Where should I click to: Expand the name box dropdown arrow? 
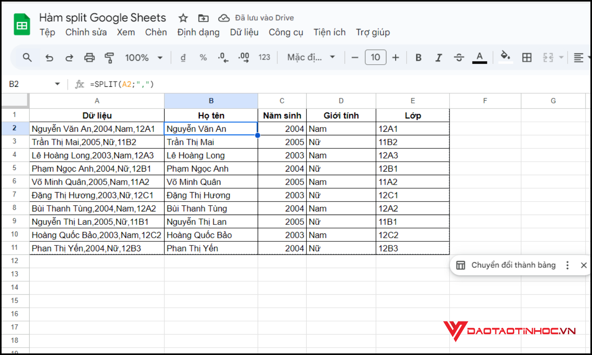tap(58, 84)
